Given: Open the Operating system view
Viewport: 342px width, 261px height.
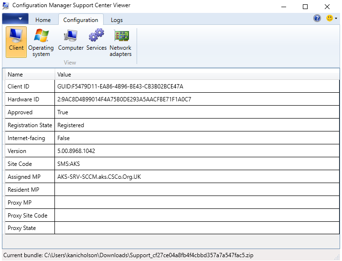Looking at the screenshot, I should [x=41, y=43].
